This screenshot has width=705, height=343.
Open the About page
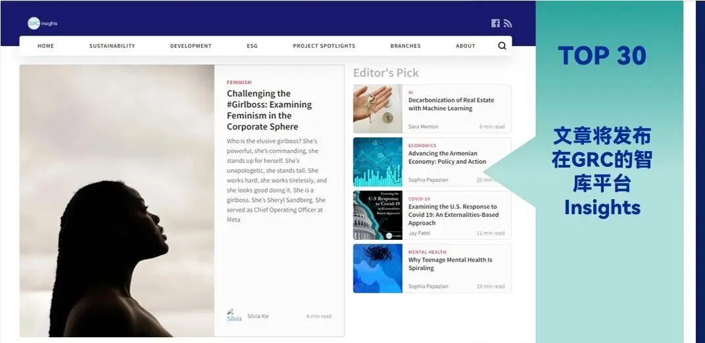click(465, 46)
